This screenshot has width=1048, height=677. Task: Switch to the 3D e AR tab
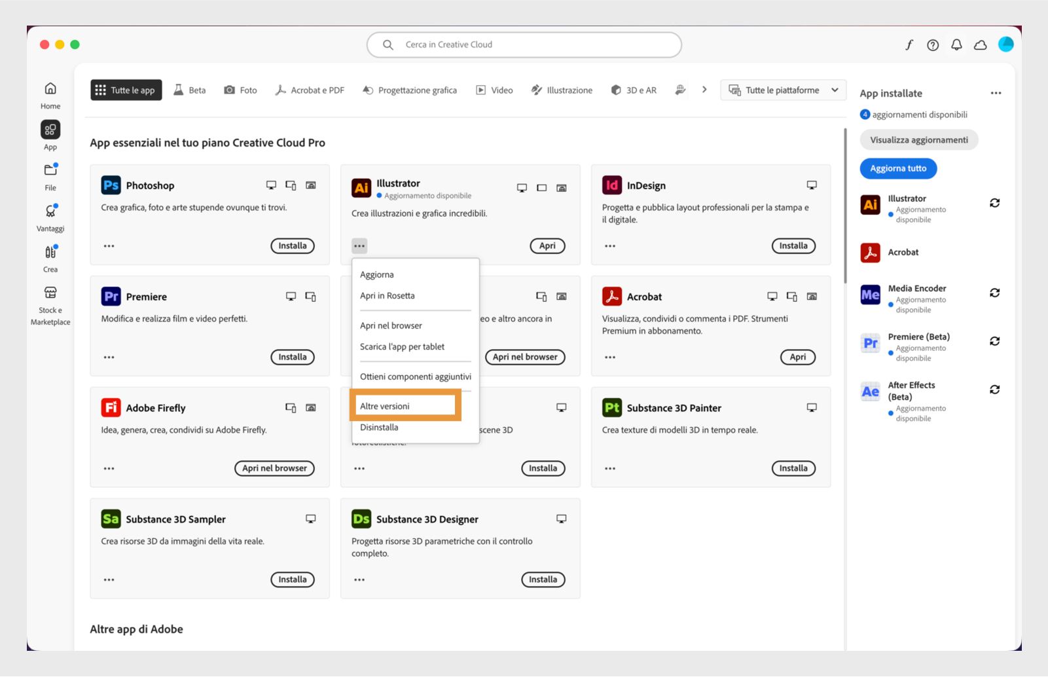pos(634,90)
